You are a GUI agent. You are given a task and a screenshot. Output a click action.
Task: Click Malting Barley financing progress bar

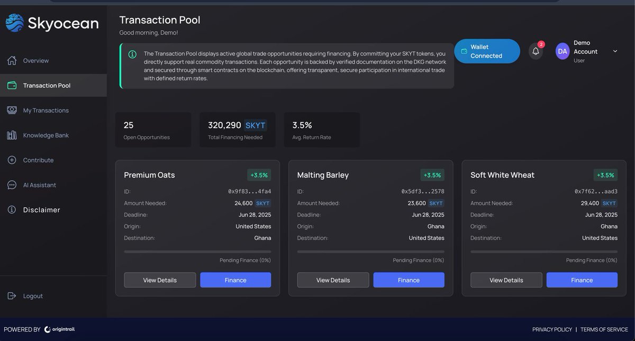(371, 252)
